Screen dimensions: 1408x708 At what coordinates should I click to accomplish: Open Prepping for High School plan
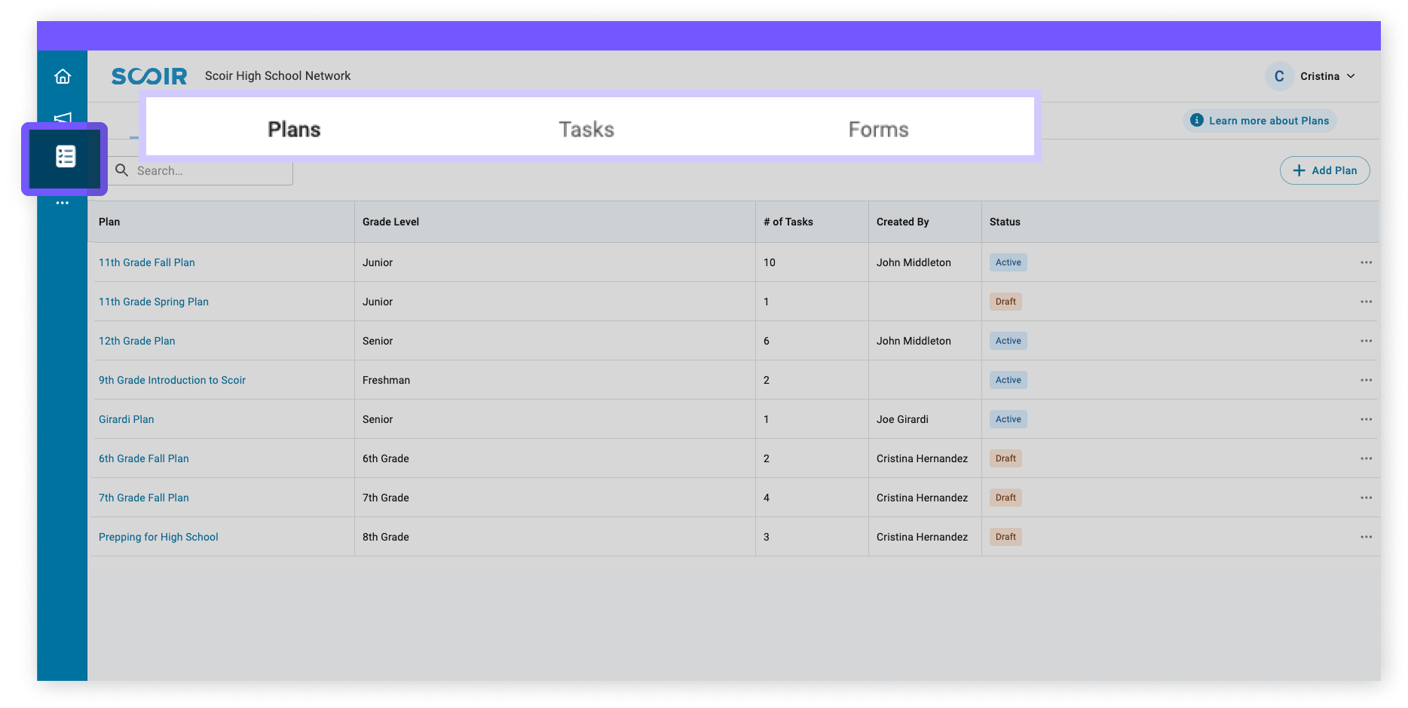click(x=158, y=537)
